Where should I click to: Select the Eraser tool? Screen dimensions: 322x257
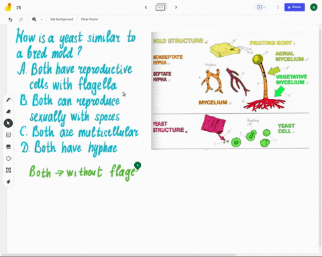click(8, 111)
